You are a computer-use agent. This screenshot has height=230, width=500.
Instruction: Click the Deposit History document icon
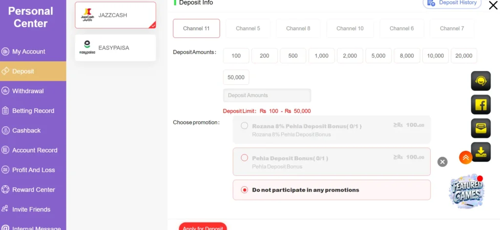431,3
